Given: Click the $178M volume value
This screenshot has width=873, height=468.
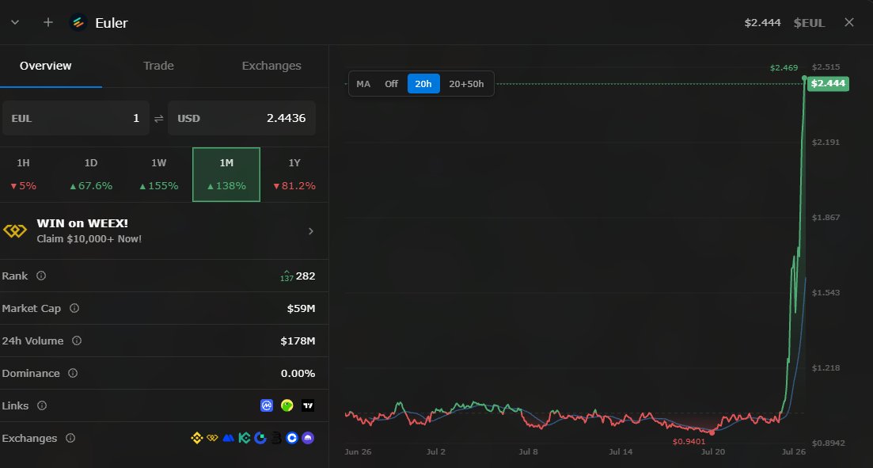Looking at the screenshot, I should point(298,341).
